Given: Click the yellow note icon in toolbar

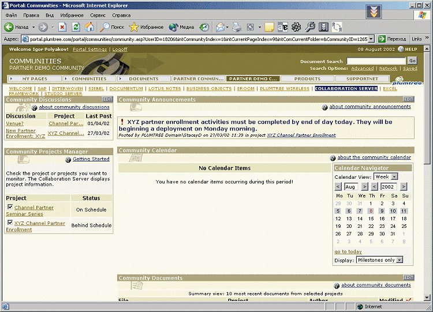Looking at the screenshot, I should [x=269, y=27].
